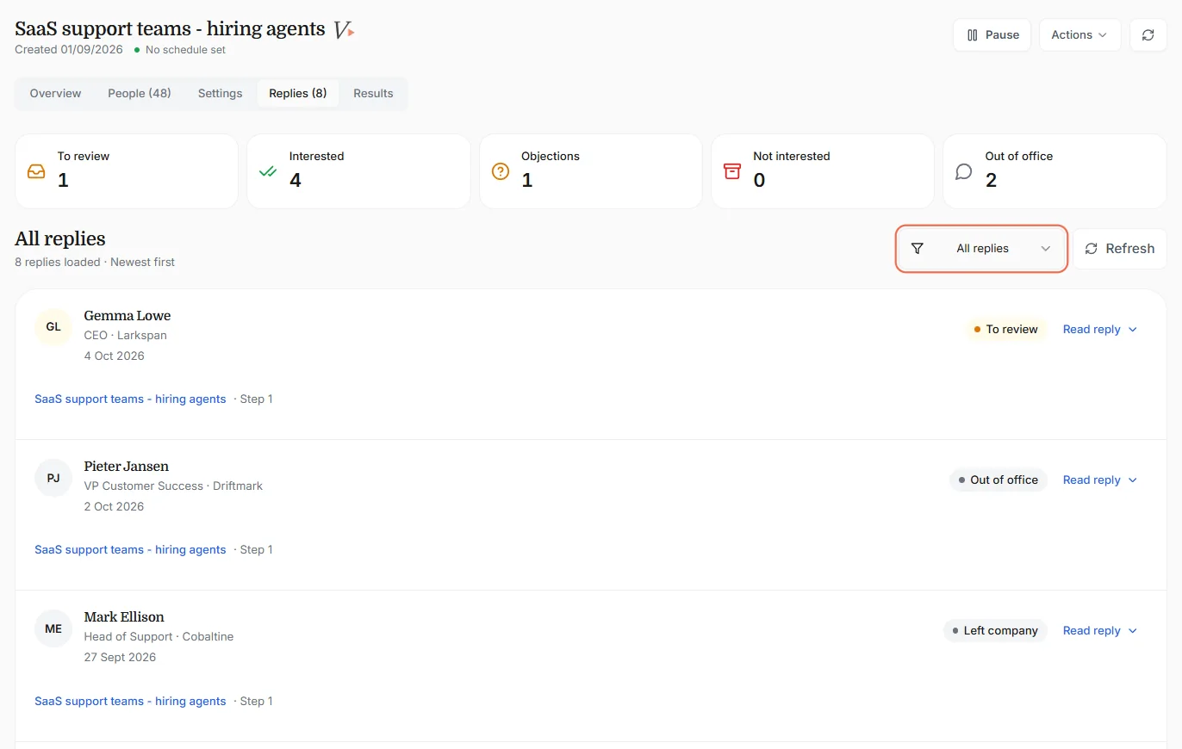Select the Objections stat card
This screenshot has width=1182, height=749.
[x=591, y=171]
